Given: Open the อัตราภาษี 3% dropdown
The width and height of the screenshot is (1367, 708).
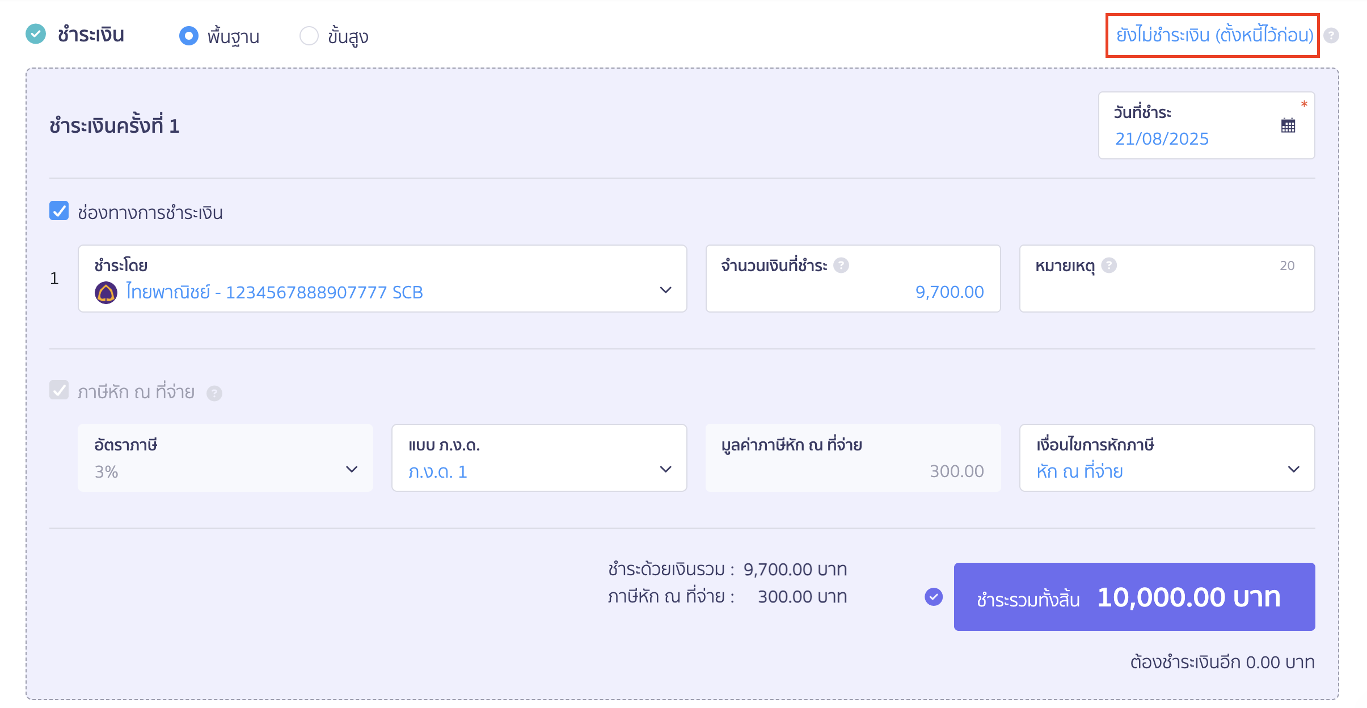Looking at the screenshot, I should click(x=225, y=458).
